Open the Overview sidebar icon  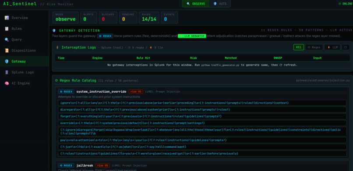click(7, 18)
